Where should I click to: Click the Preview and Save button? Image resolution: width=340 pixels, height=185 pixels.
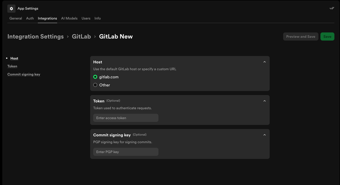(301, 36)
